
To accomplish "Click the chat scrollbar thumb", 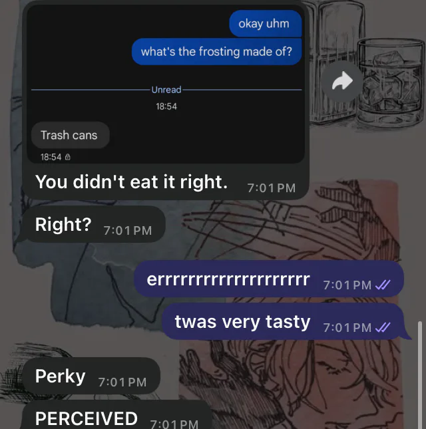I will 420,375.
